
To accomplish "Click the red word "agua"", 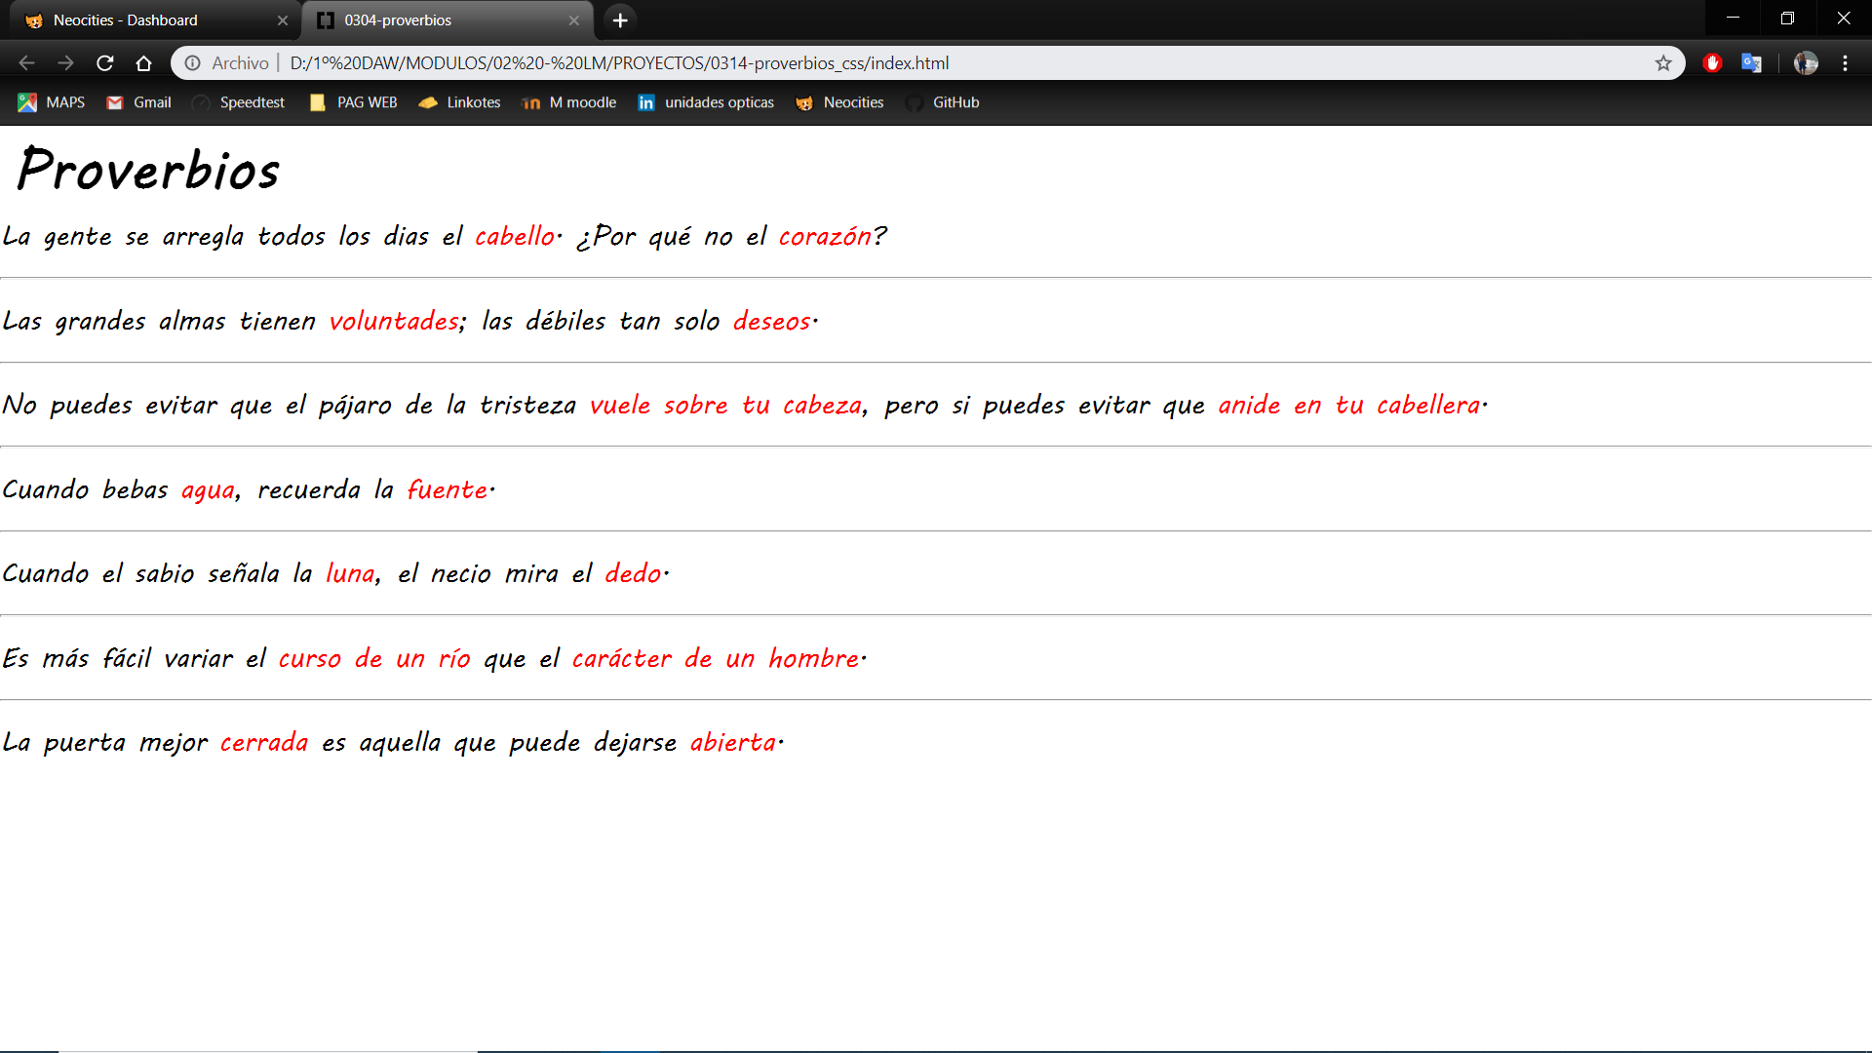I will coord(209,490).
